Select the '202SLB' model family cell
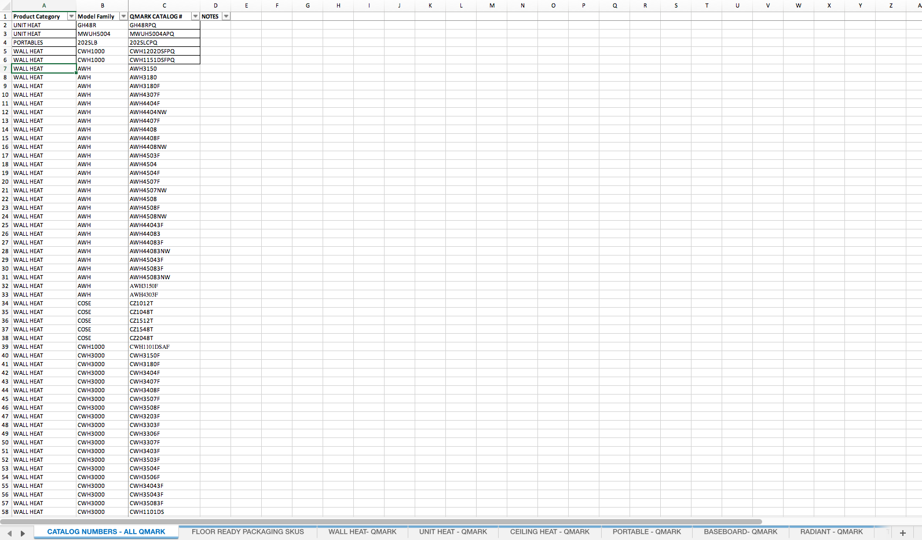Viewport: 922px width, 540px height. (103, 42)
